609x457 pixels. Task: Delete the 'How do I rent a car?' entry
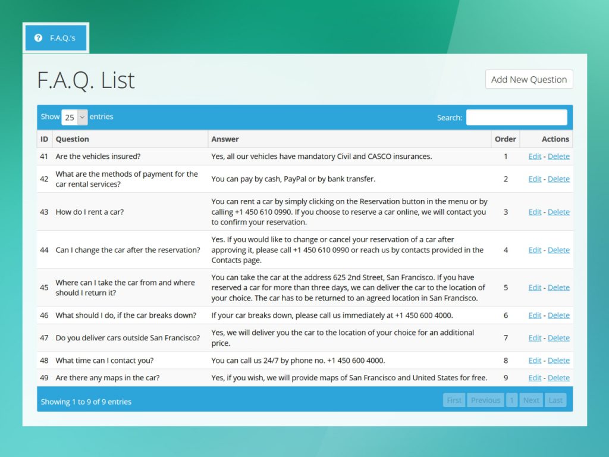coord(558,212)
